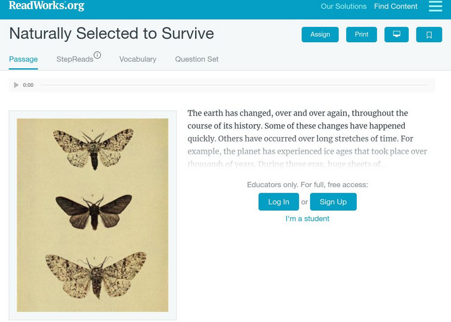
Task: Switch to the Vocabulary tab
Action: [138, 59]
